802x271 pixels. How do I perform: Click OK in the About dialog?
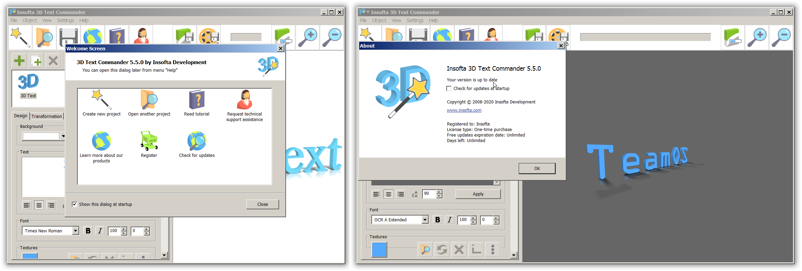(x=537, y=168)
